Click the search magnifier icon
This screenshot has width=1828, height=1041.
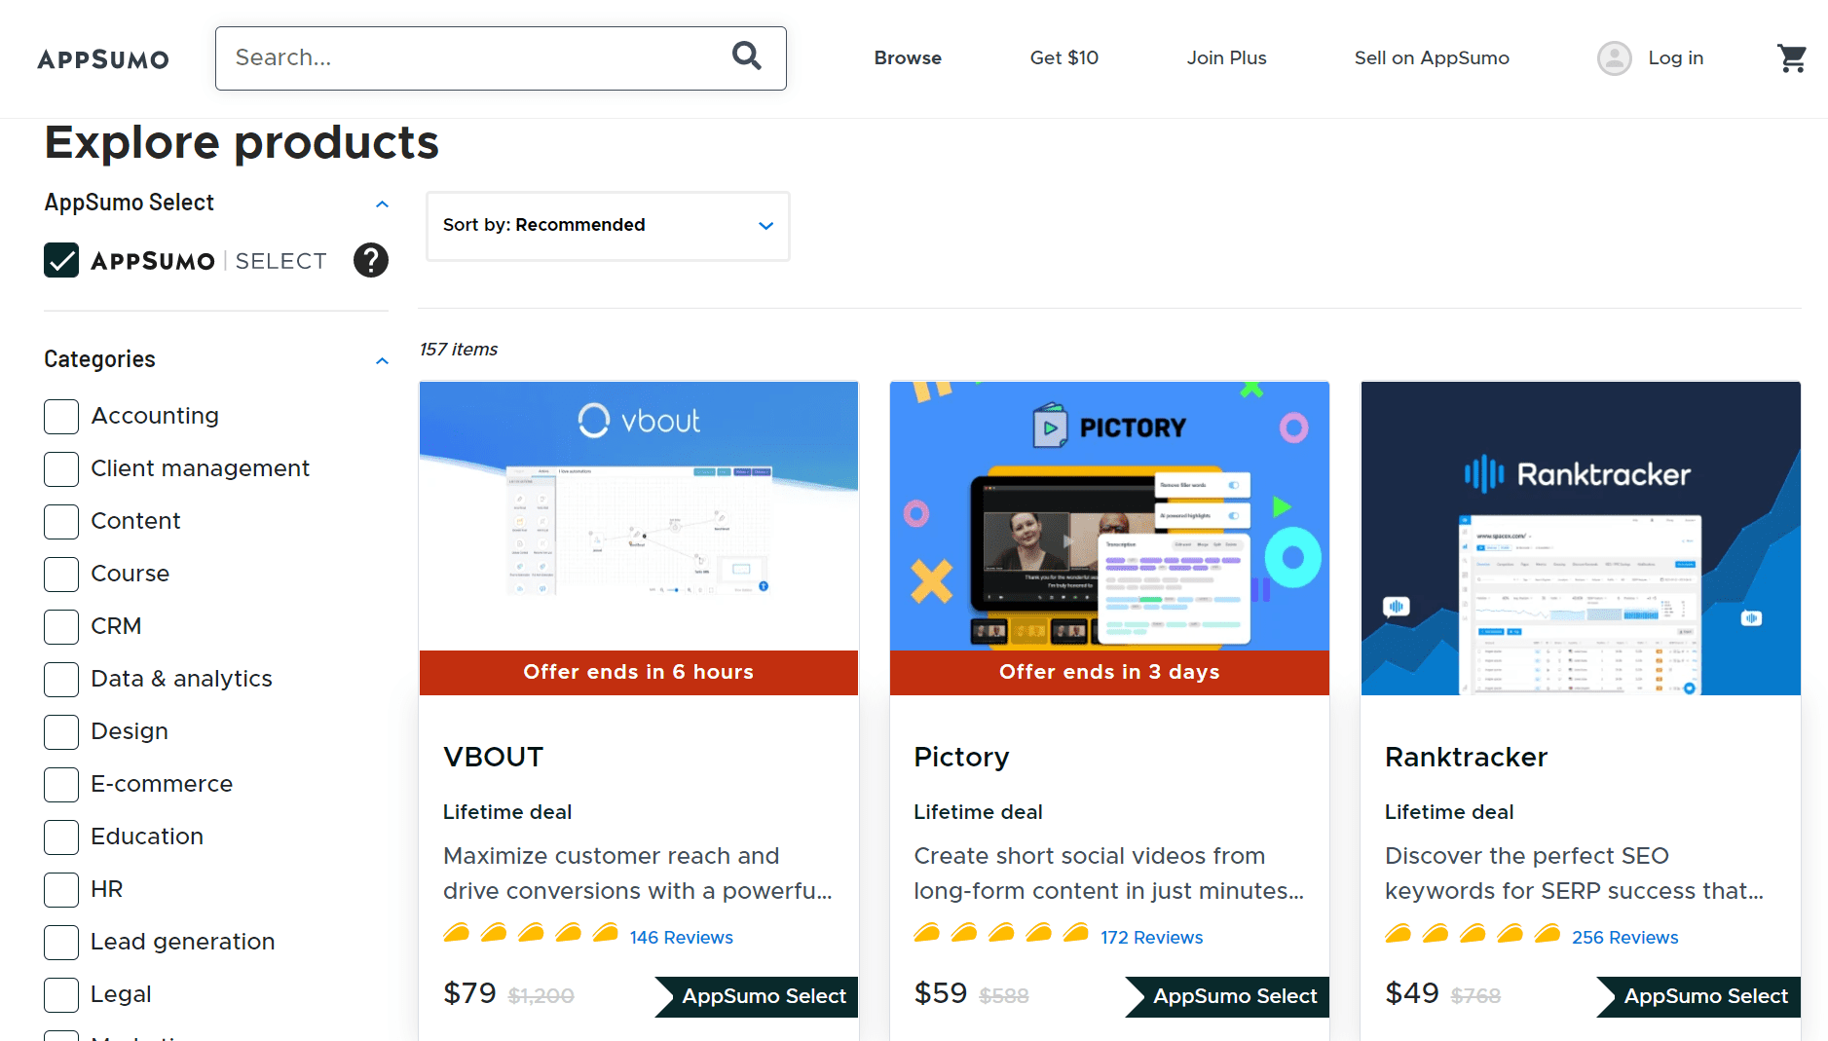(x=747, y=56)
